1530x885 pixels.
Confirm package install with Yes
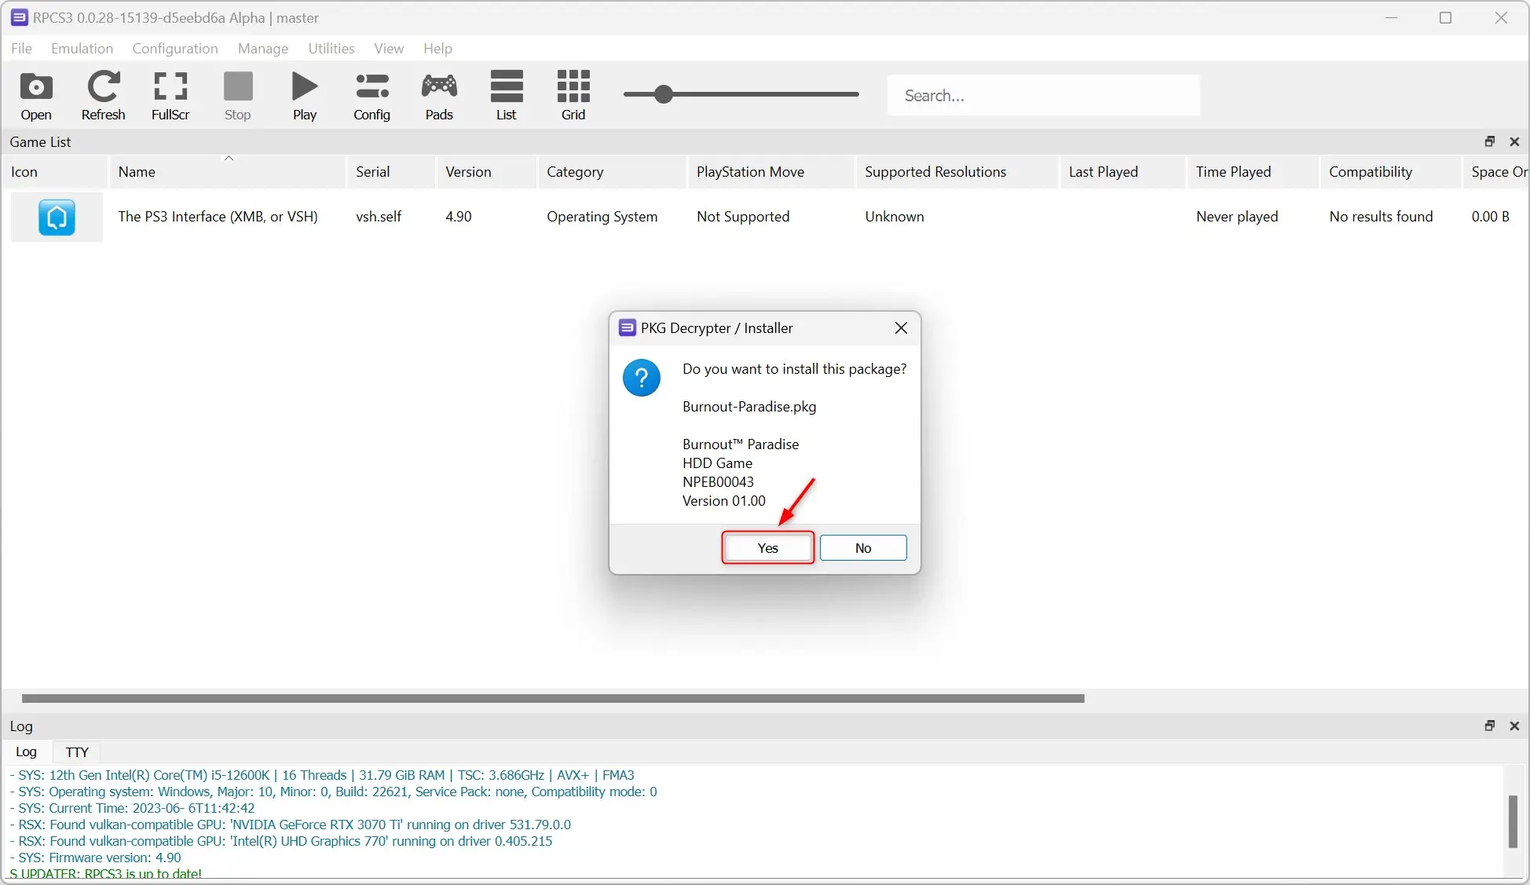click(768, 547)
